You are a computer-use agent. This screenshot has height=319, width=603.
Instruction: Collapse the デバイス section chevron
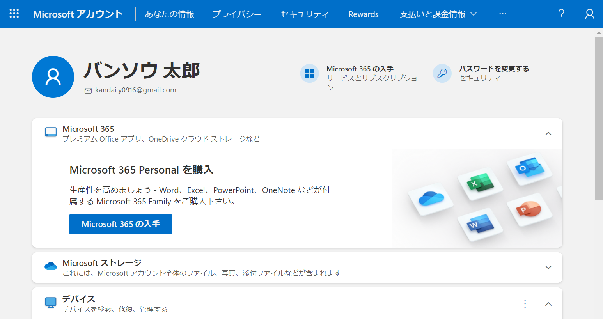click(548, 304)
